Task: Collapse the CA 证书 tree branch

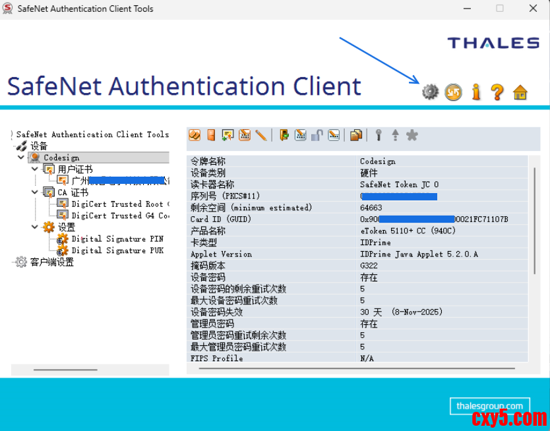Action: click(35, 192)
